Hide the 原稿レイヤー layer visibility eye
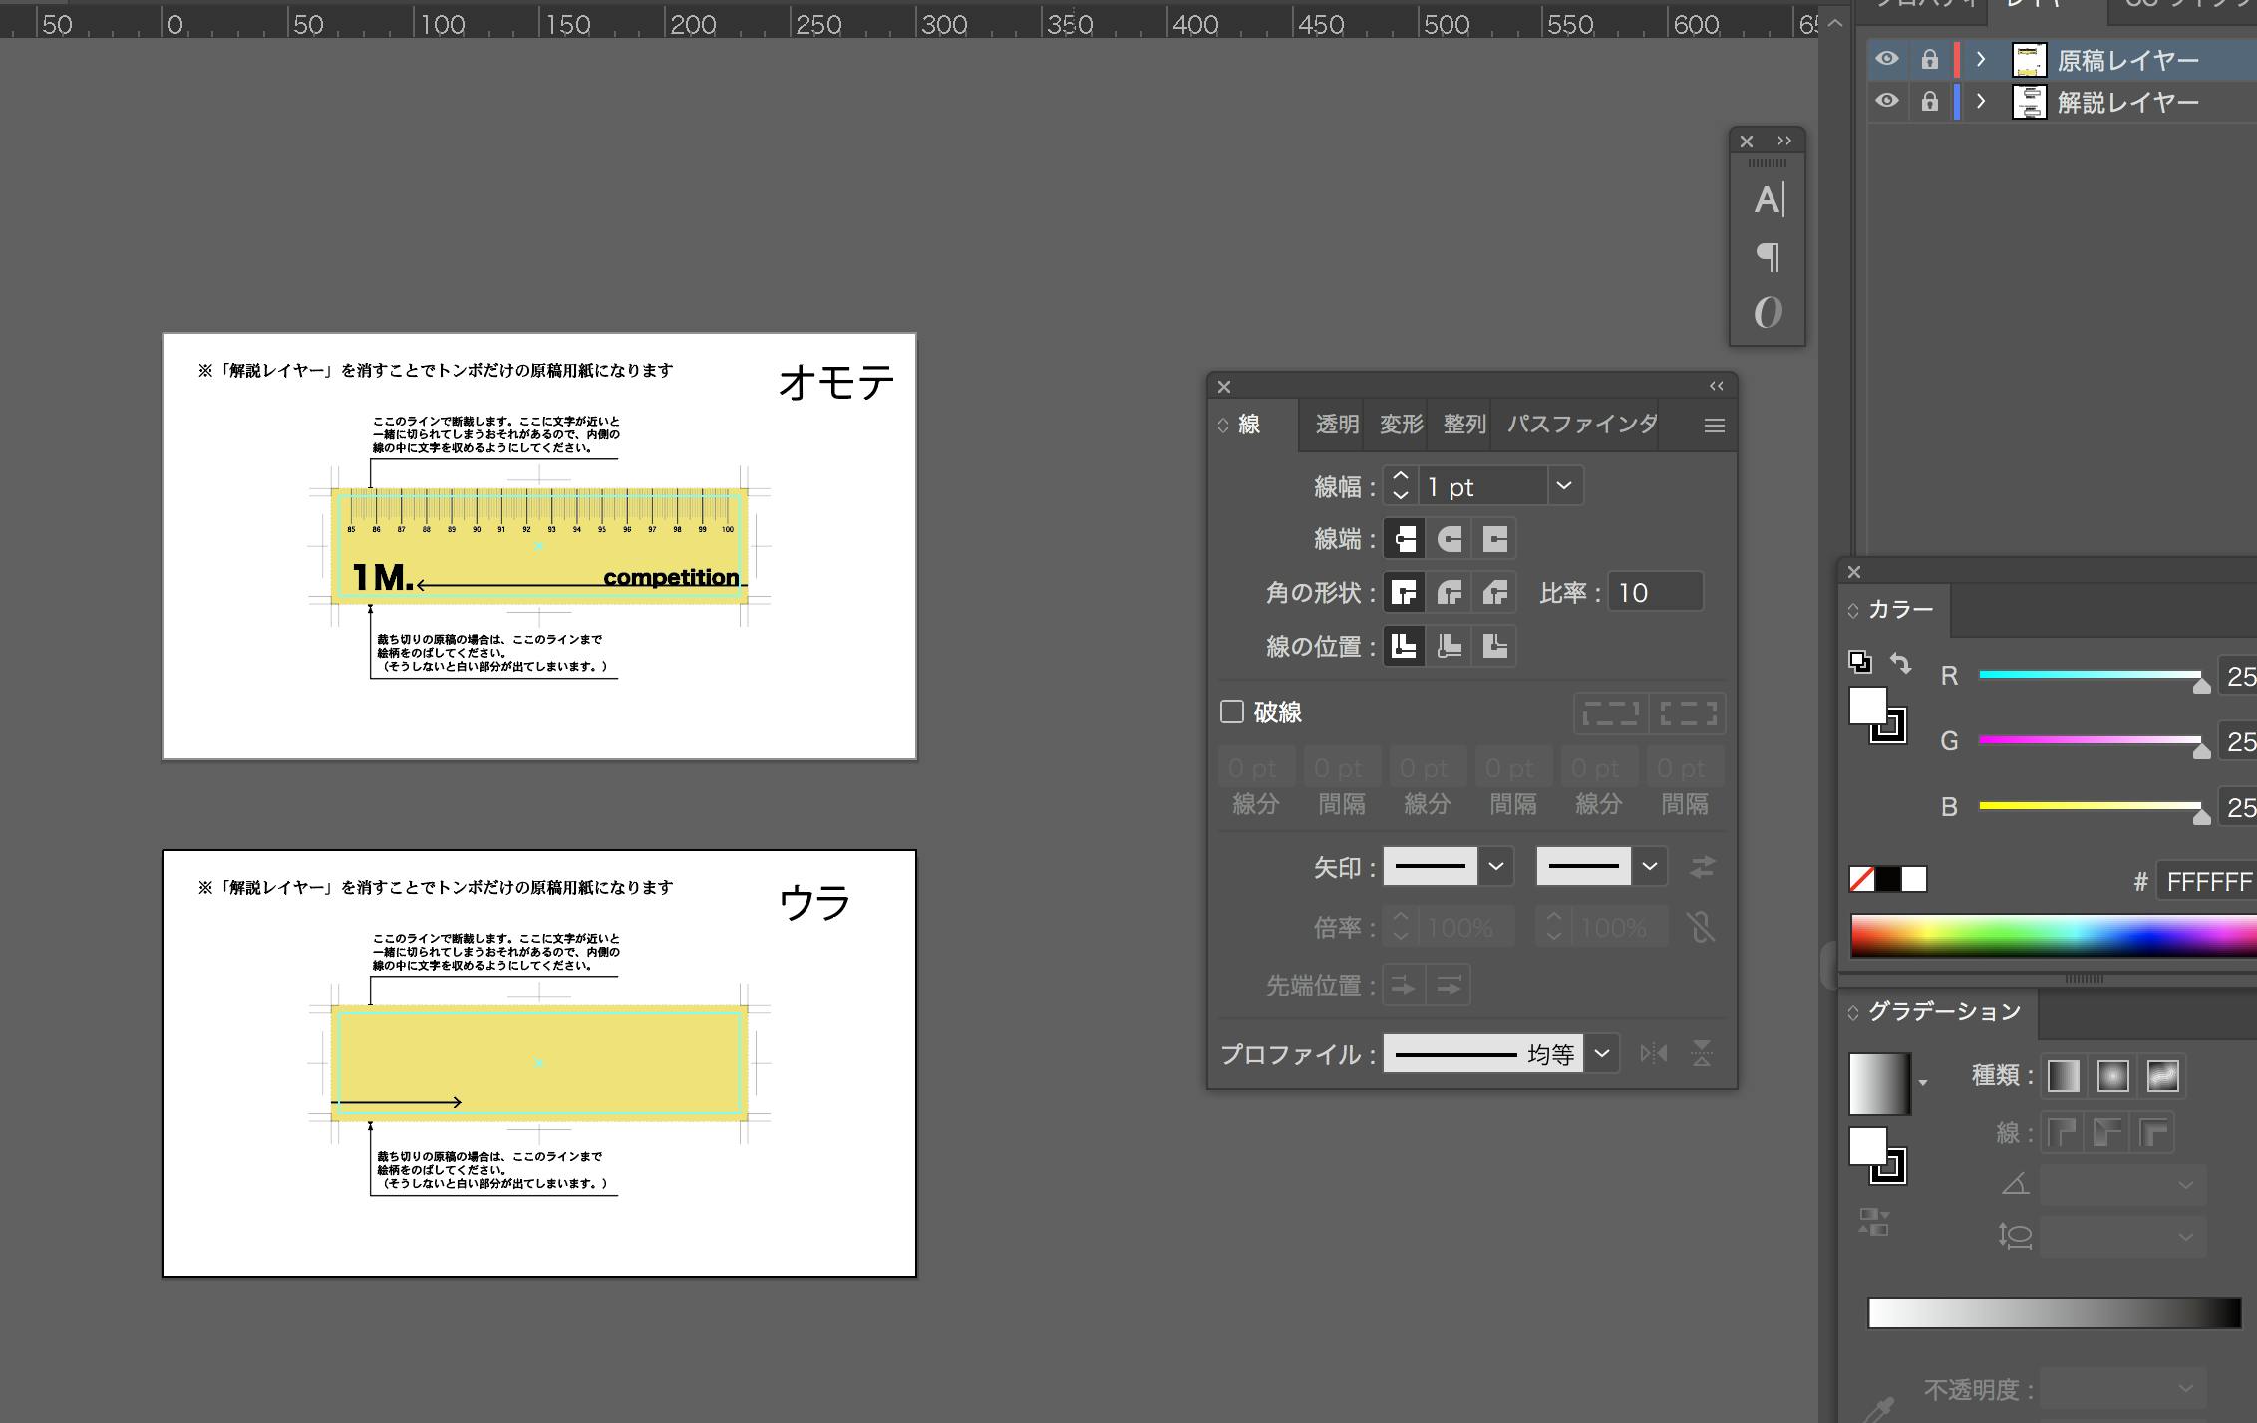 pos(1886,59)
